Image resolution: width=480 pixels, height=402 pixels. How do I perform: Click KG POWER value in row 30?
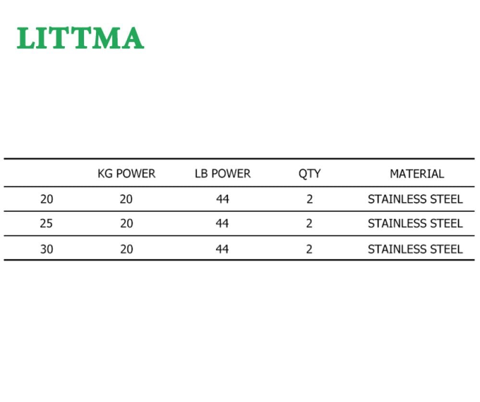point(126,249)
